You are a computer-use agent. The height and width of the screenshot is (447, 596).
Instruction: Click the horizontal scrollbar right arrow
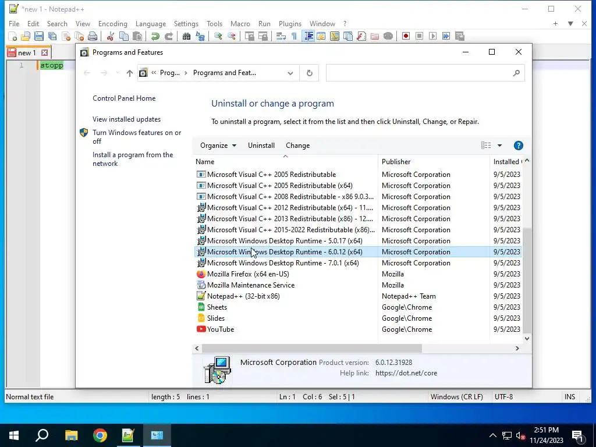point(517,349)
